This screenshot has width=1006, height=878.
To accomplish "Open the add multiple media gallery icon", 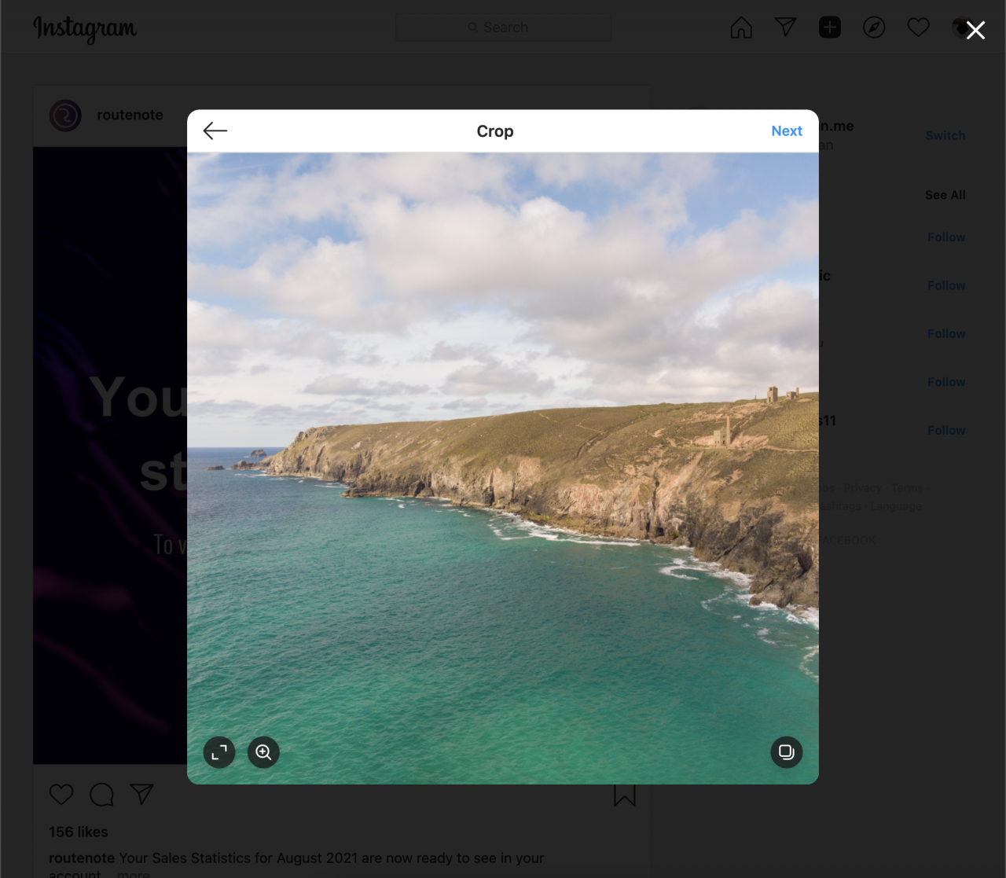I will tap(786, 751).
